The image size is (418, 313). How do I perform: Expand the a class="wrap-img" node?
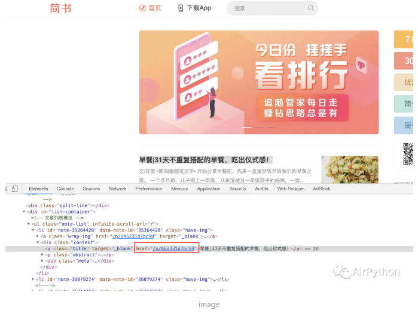(38, 236)
